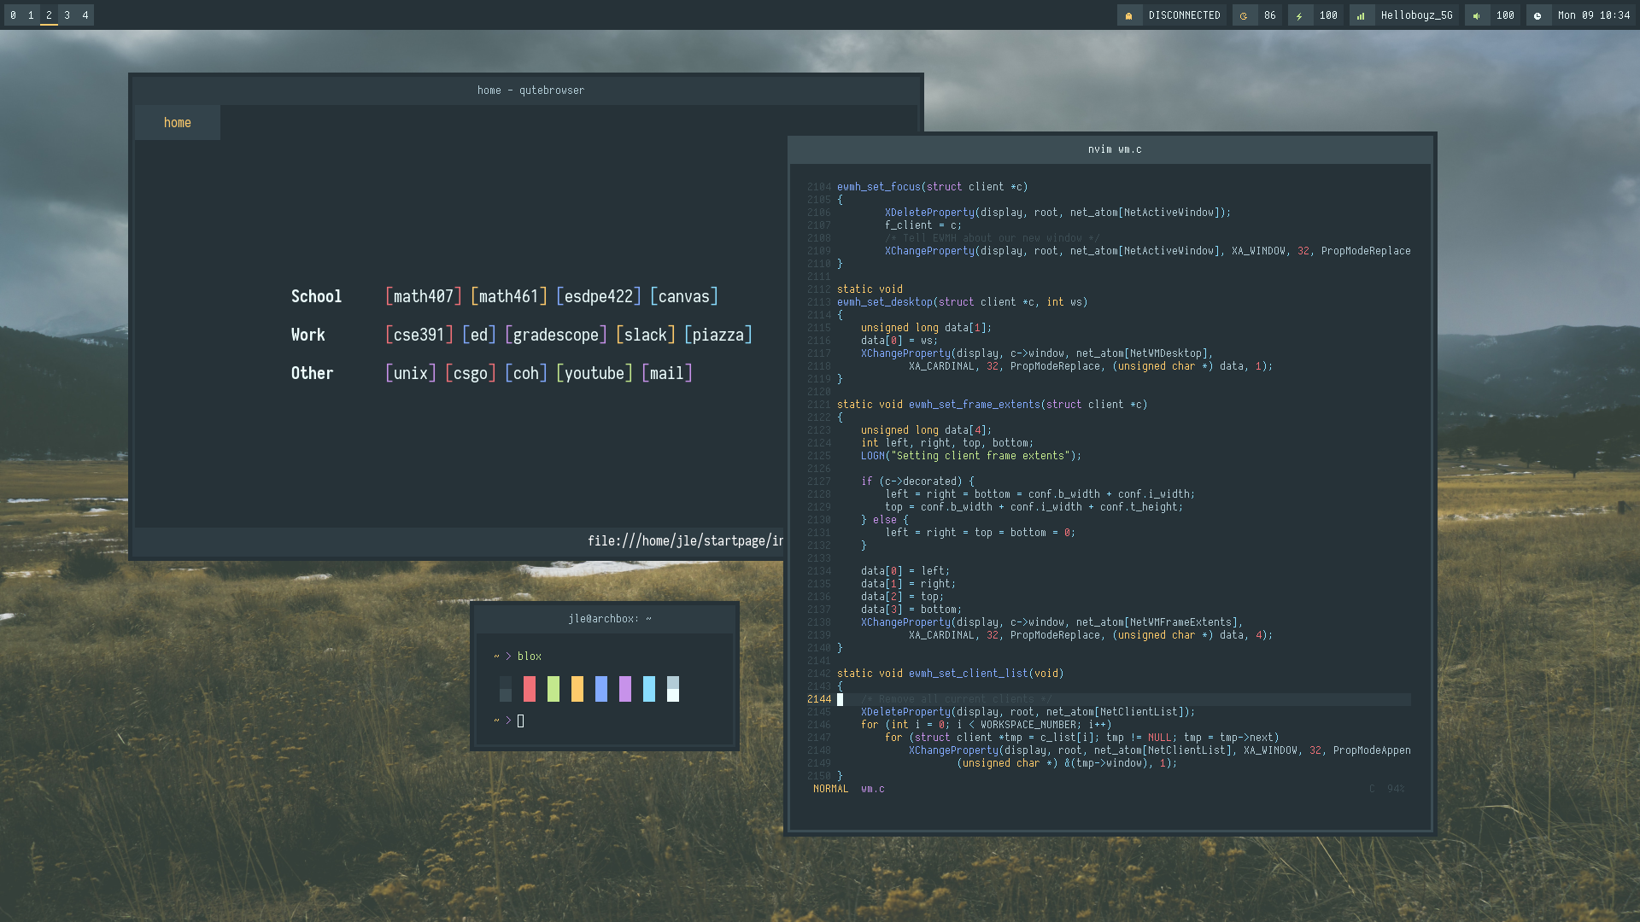Image resolution: width=1640 pixels, height=922 pixels.
Task: Switch to workspace 0
Action: coord(13,15)
